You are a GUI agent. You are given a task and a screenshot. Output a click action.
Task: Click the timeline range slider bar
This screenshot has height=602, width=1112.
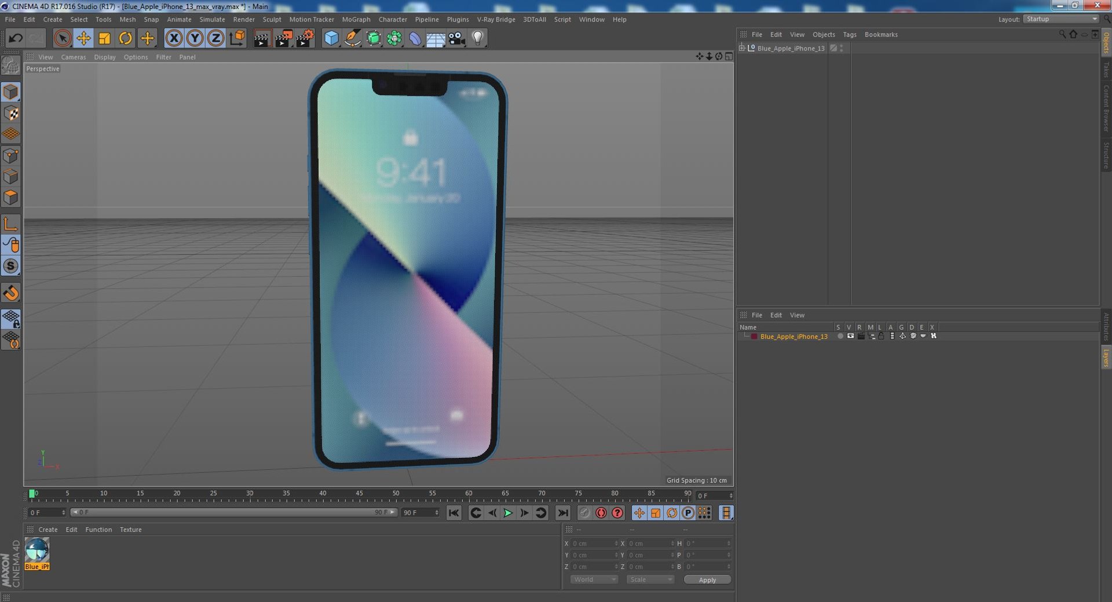click(x=233, y=512)
